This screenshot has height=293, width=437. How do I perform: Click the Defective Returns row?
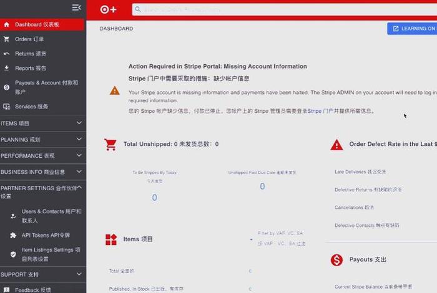click(x=368, y=190)
